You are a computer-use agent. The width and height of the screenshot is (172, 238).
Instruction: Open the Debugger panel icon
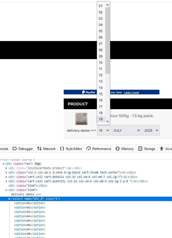pyautogui.click(x=15, y=149)
